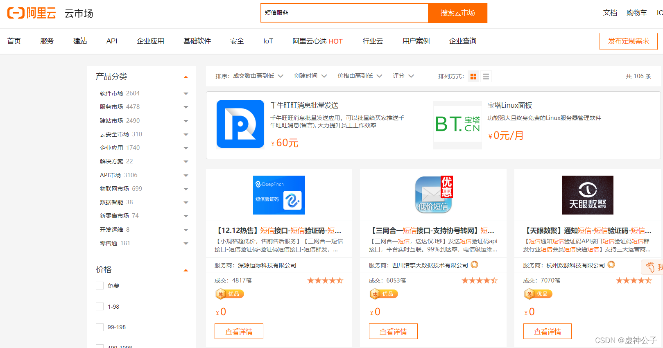Open 宝塔Linux面板 product title
The image size is (663, 348).
point(510,106)
